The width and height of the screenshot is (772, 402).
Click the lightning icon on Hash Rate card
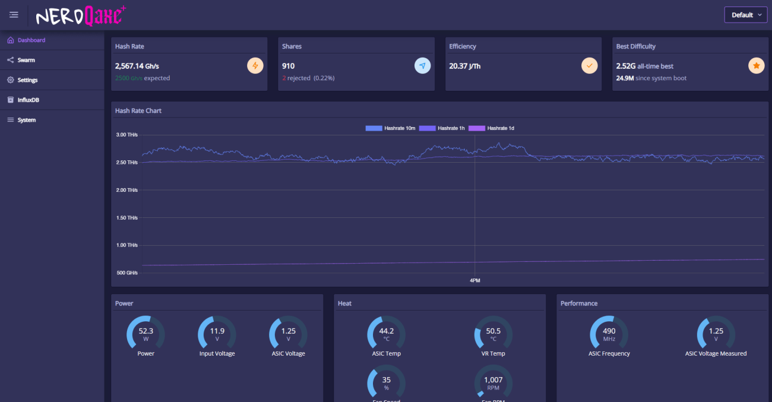254,65
